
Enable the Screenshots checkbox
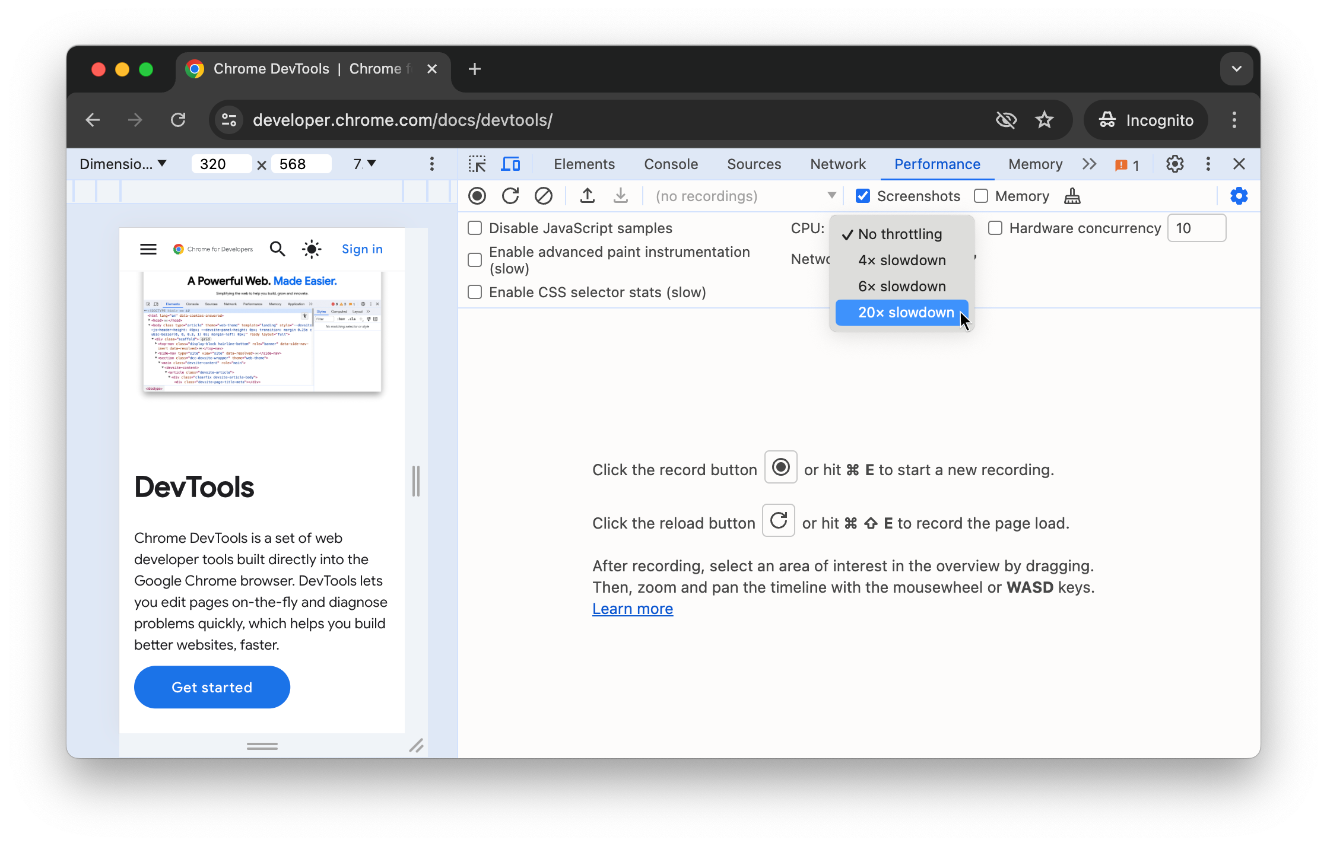pyautogui.click(x=863, y=196)
